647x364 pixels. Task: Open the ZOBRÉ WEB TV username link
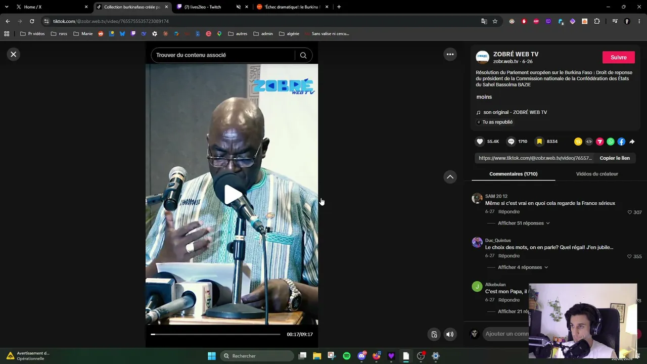pyautogui.click(x=516, y=54)
